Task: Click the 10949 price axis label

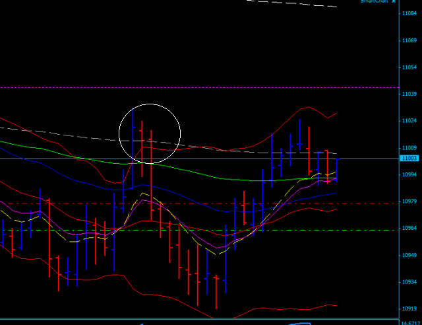Action: [409, 255]
